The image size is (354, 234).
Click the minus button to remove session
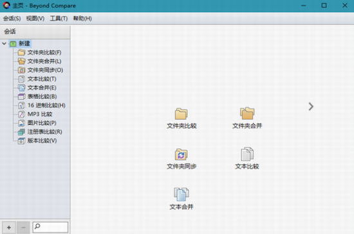(x=23, y=228)
